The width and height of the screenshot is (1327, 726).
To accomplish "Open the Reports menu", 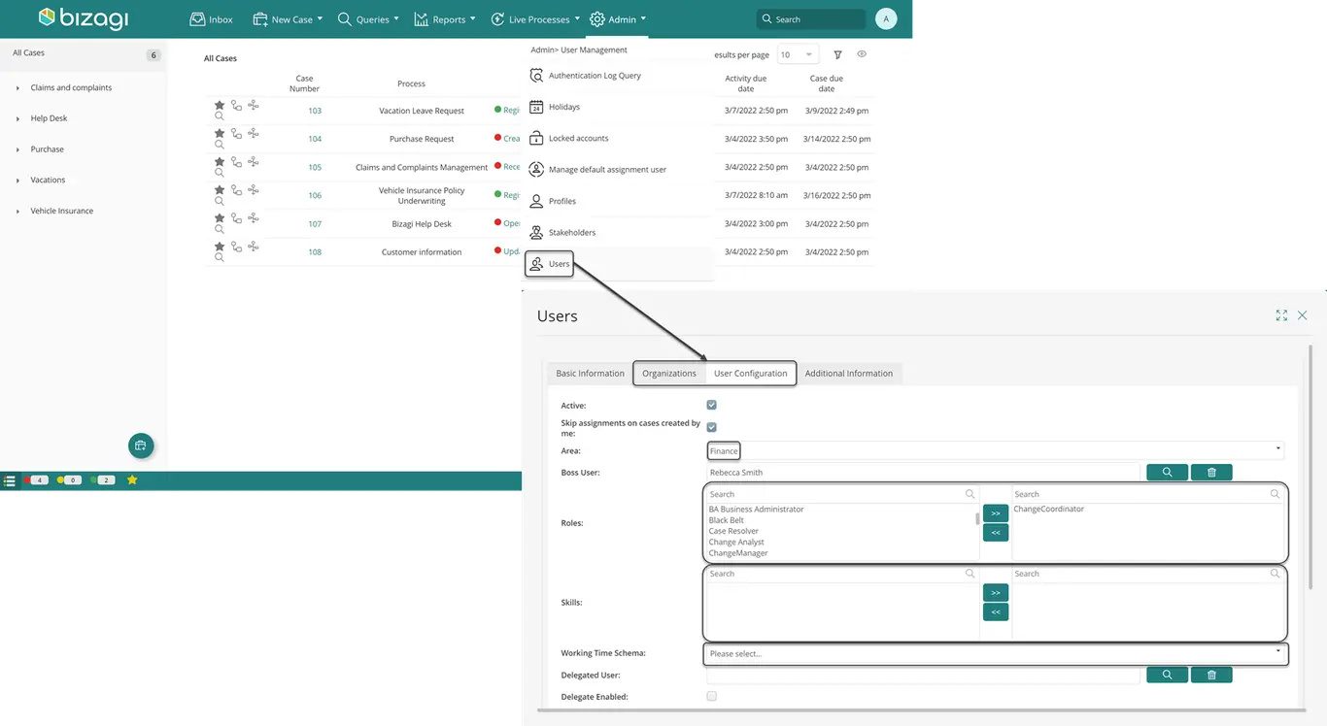I will (x=445, y=19).
